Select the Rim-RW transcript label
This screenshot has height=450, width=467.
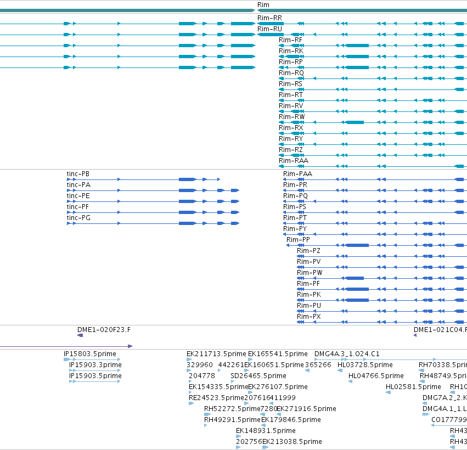[x=291, y=117]
